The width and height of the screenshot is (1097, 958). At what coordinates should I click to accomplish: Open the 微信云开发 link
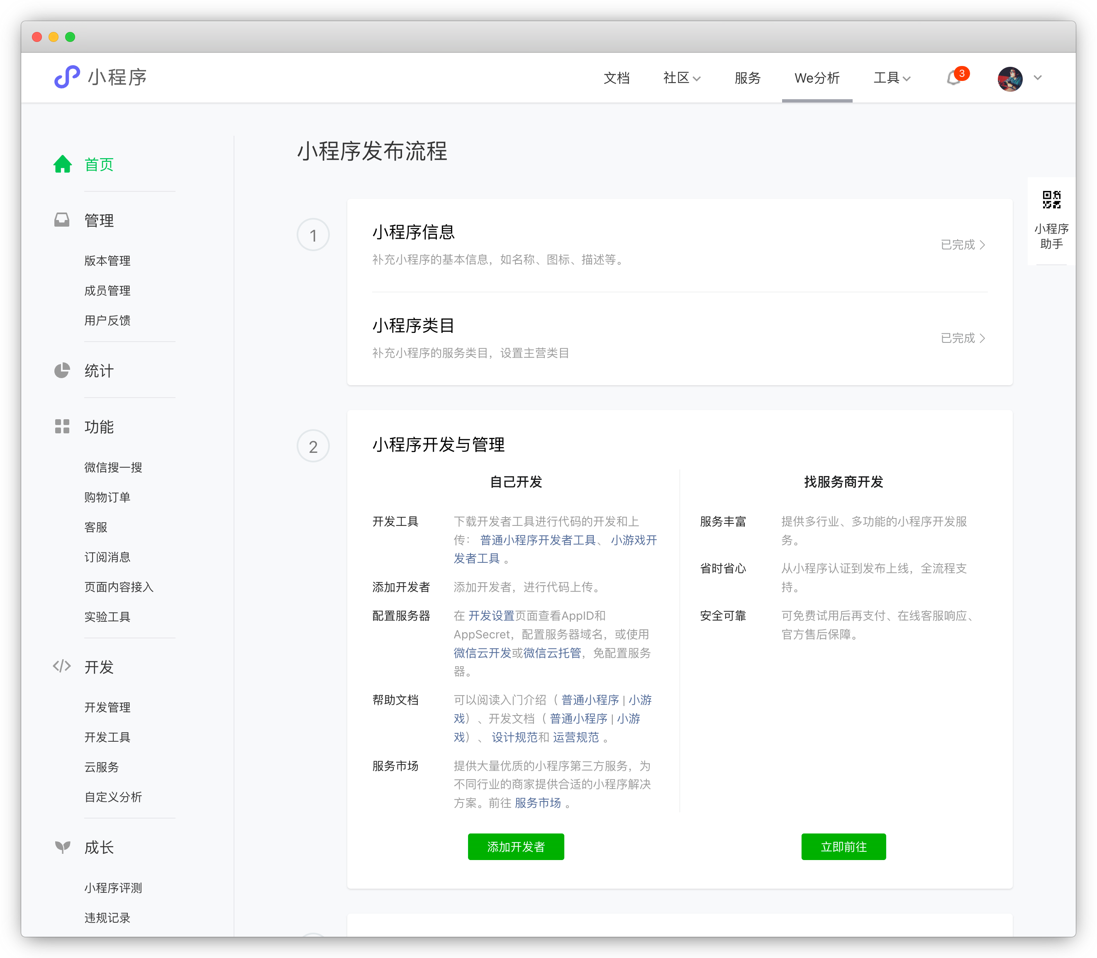483,653
